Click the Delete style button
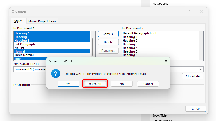 (108, 42)
